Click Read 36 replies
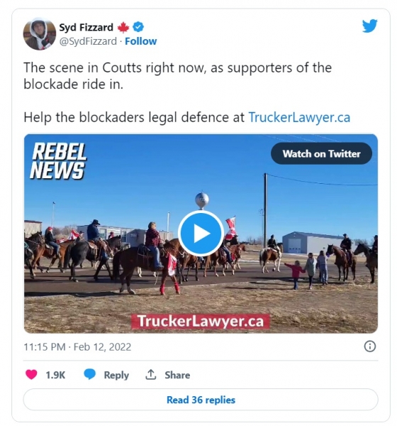The image size is (397, 426). coord(201,400)
